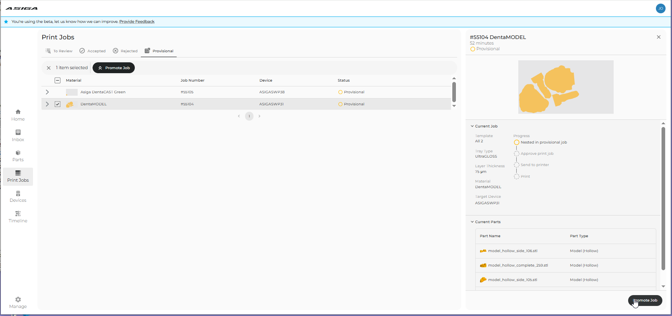The height and width of the screenshot is (316, 672).
Task: Collapse the Current Parts section
Action: 472,222
